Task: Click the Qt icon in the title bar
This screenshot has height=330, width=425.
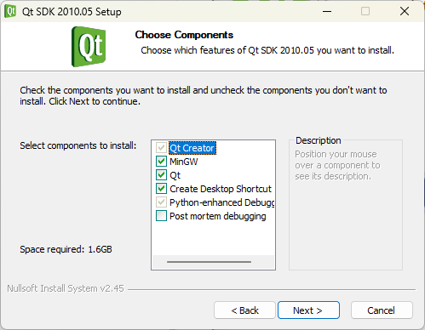Action: 10,11
